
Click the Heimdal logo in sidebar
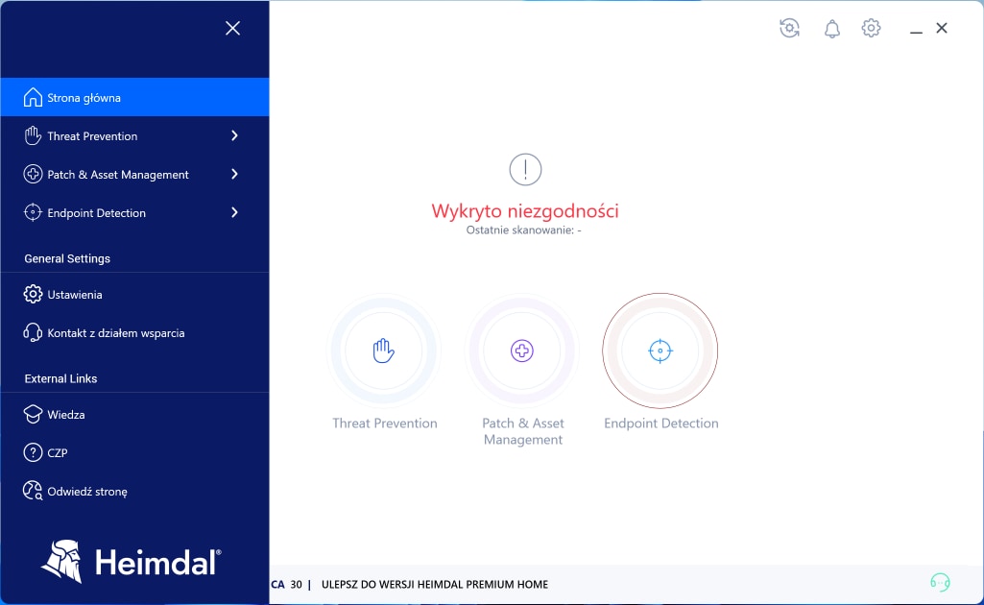(131, 561)
